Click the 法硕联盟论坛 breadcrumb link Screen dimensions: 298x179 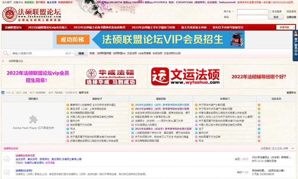[16, 61]
